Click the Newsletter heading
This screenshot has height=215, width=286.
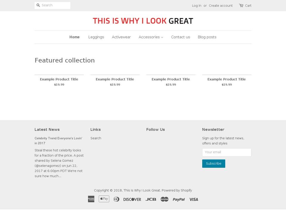point(213,129)
